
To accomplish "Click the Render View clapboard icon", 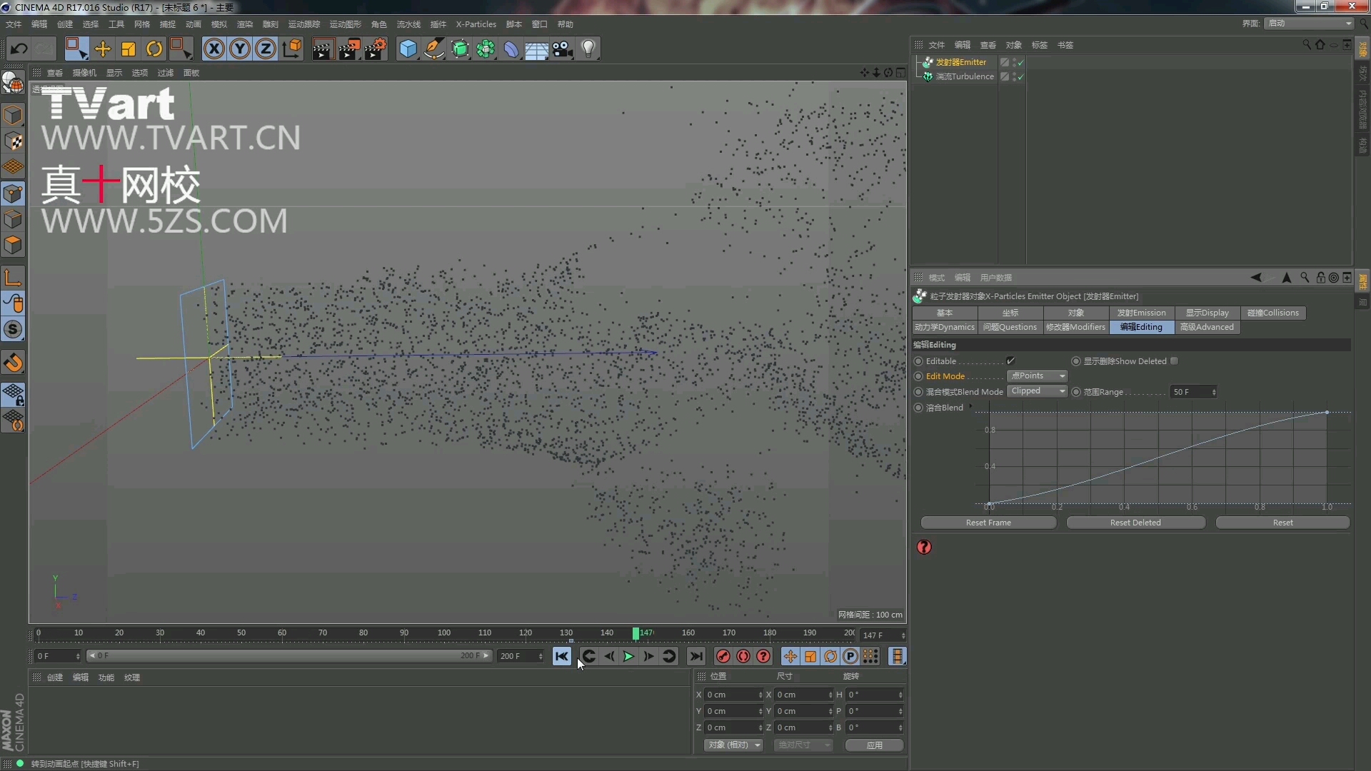I will (x=323, y=49).
